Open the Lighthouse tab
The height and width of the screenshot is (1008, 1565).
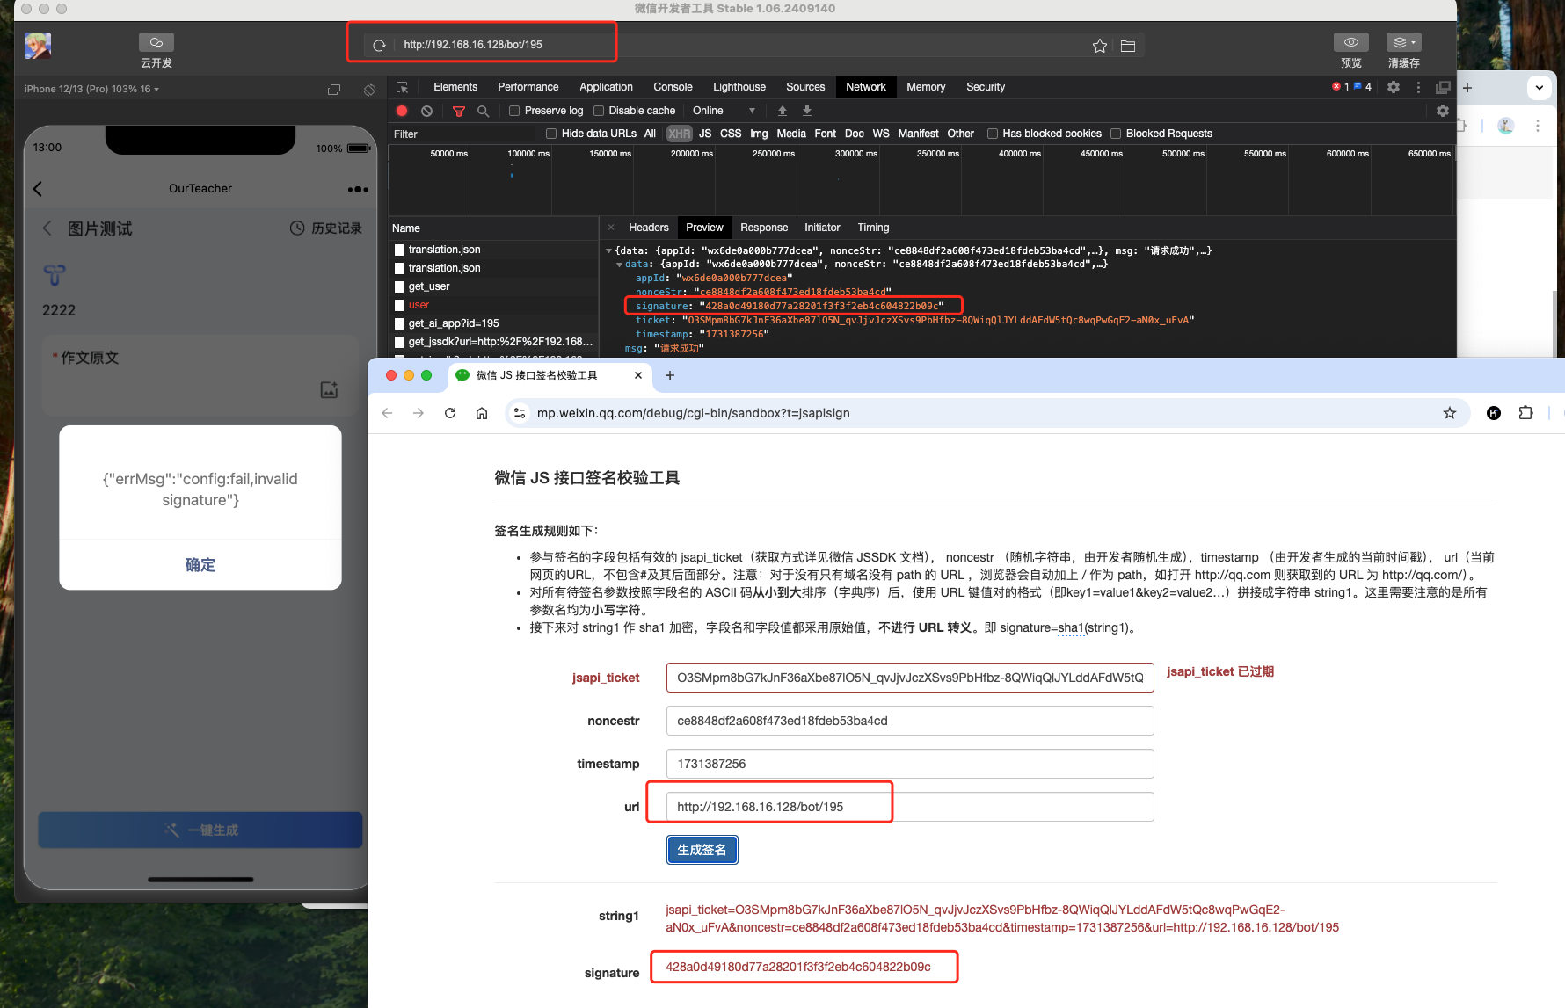point(739,87)
